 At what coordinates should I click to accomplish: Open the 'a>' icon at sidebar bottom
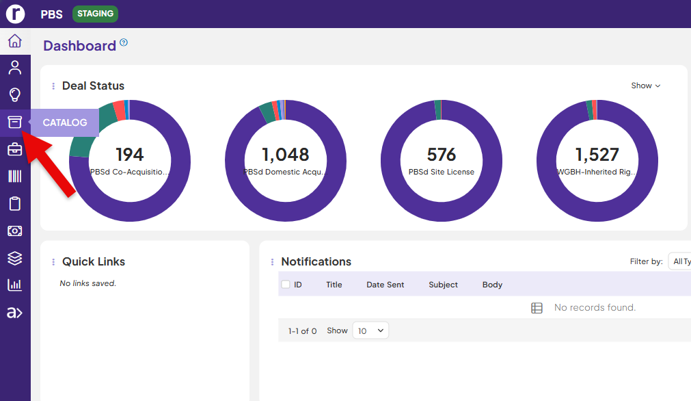[x=15, y=313]
